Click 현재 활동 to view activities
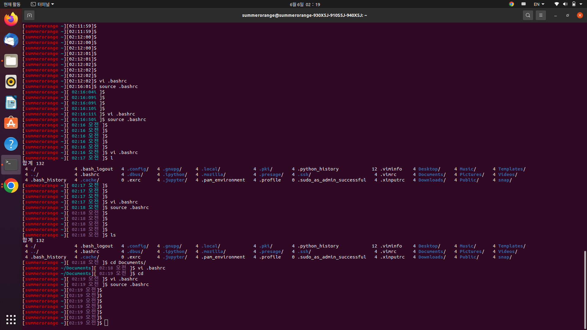 coord(12,4)
